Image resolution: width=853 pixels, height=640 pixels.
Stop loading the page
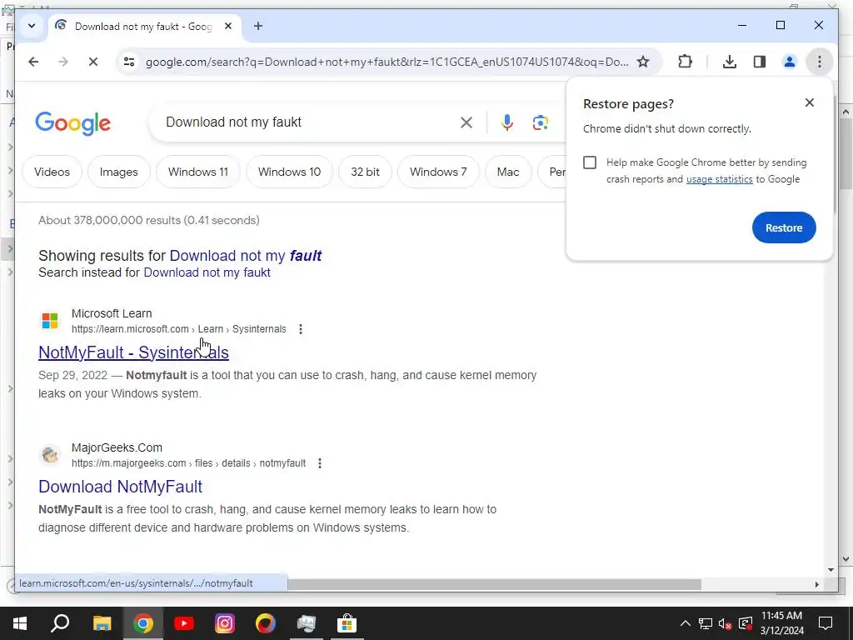pos(93,62)
